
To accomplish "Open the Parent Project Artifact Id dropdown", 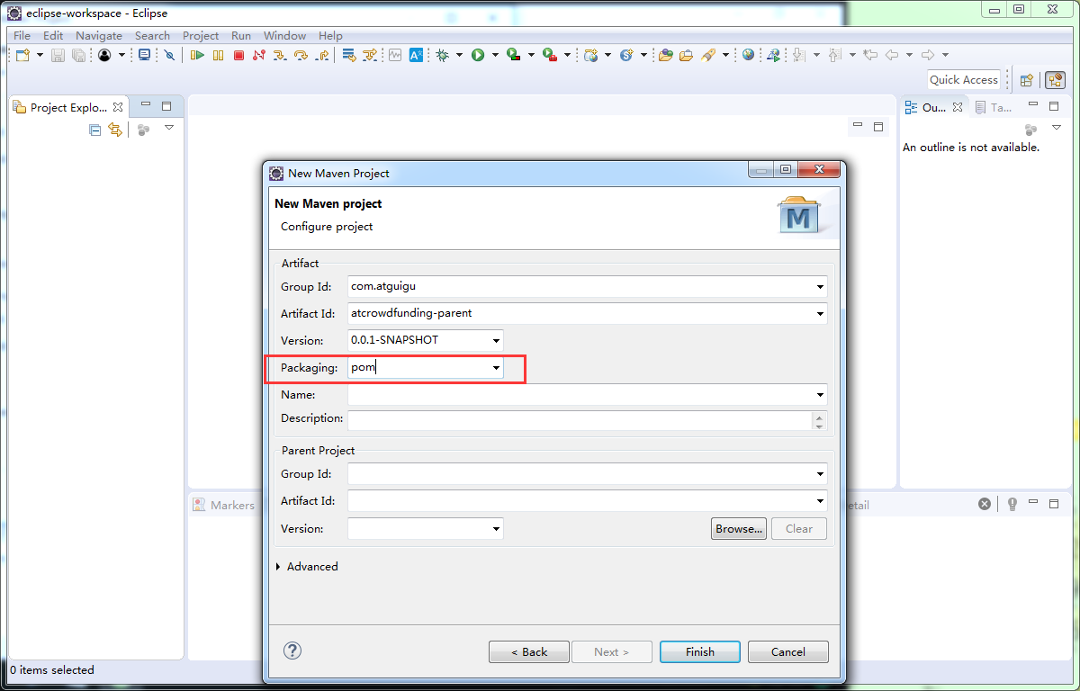I will click(x=820, y=501).
